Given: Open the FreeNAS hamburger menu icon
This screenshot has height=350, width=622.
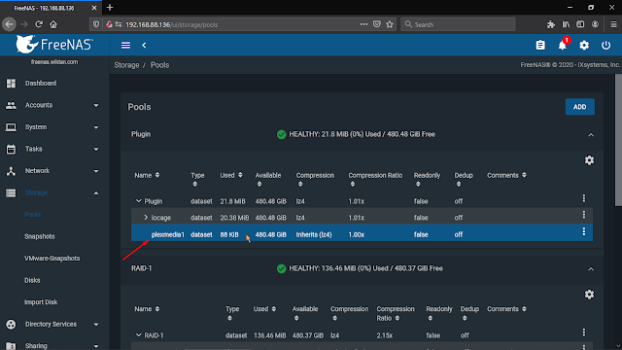Looking at the screenshot, I should [x=125, y=46].
